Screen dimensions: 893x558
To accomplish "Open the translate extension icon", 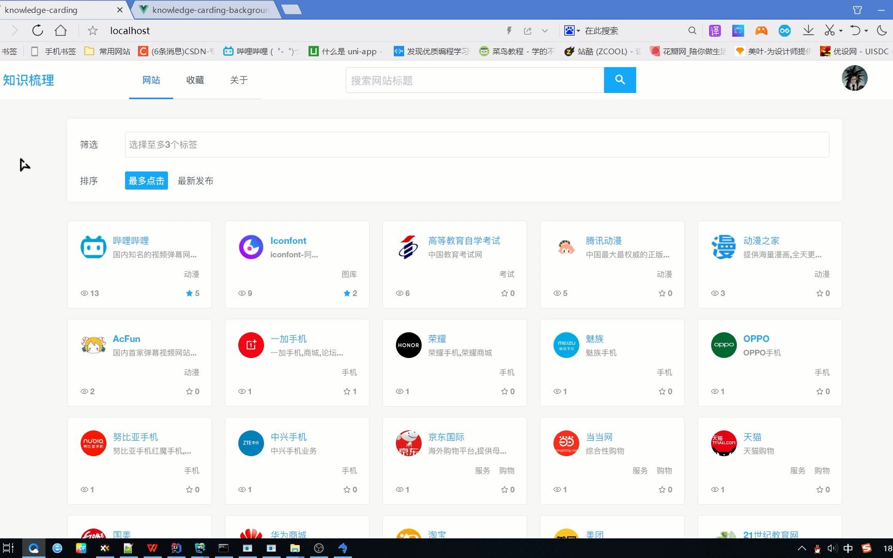I will coord(715,30).
